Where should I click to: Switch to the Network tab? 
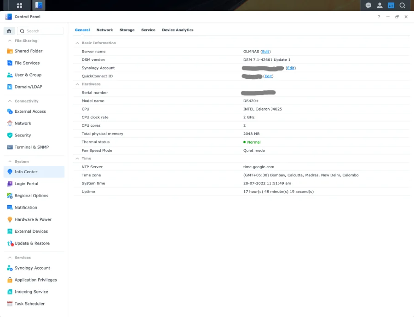coord(104,30)
